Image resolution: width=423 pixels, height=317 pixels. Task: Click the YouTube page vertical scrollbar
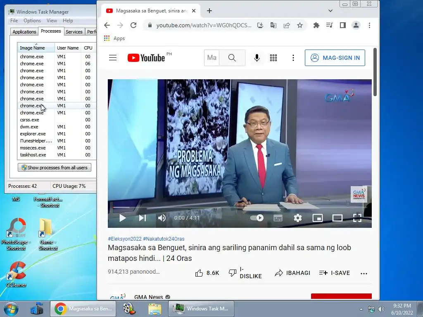(375, 72)
